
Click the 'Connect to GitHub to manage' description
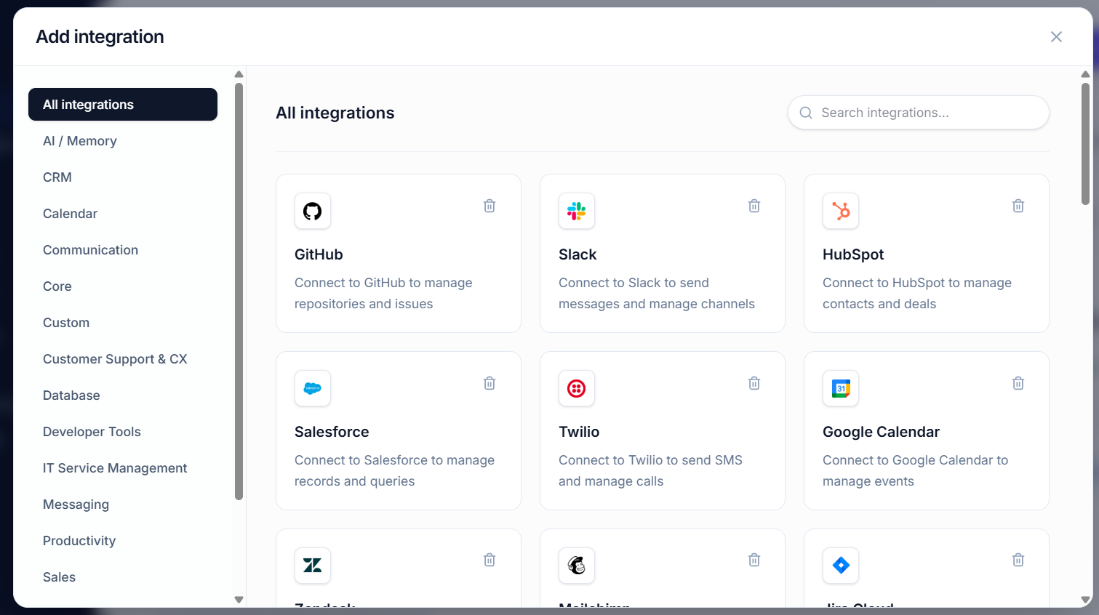coord(383,283)
